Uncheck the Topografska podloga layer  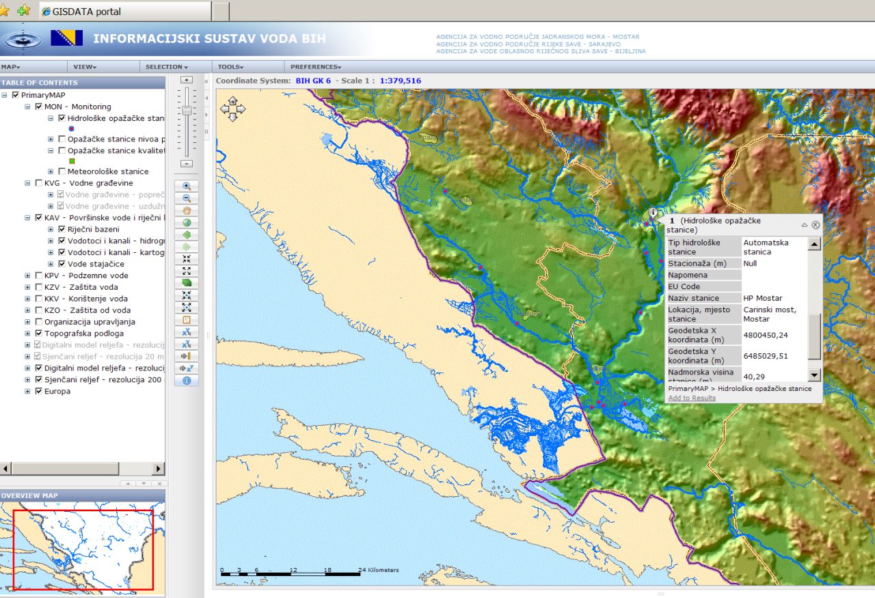coord(39,334)
